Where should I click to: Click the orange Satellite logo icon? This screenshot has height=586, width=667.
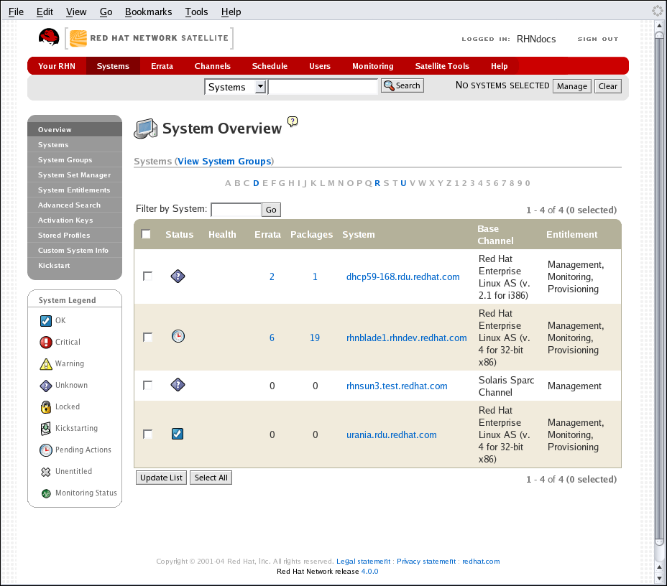click(78, 38)
